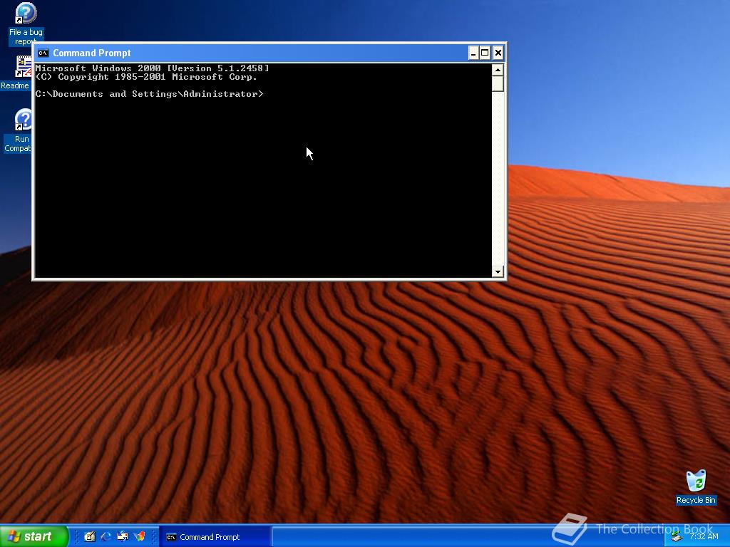Click the Microsoft Windows 2000 version line
The image size is (730, 547).
pyautogui.click(x=153, y=68)
